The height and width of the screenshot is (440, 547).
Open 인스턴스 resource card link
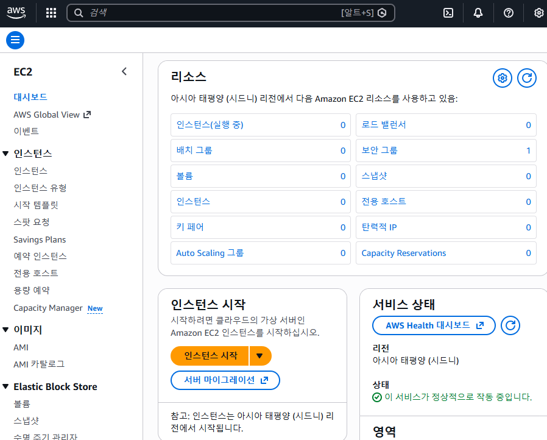click(193, 201)
